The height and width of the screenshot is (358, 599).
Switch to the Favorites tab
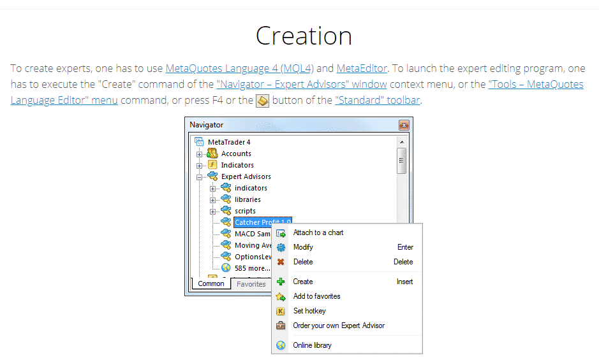[x=251, y=284]
